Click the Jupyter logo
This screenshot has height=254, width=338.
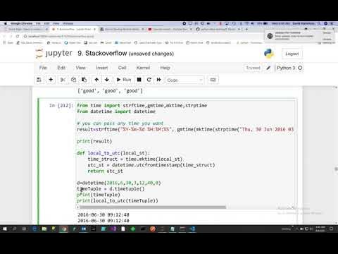point(54,54)
